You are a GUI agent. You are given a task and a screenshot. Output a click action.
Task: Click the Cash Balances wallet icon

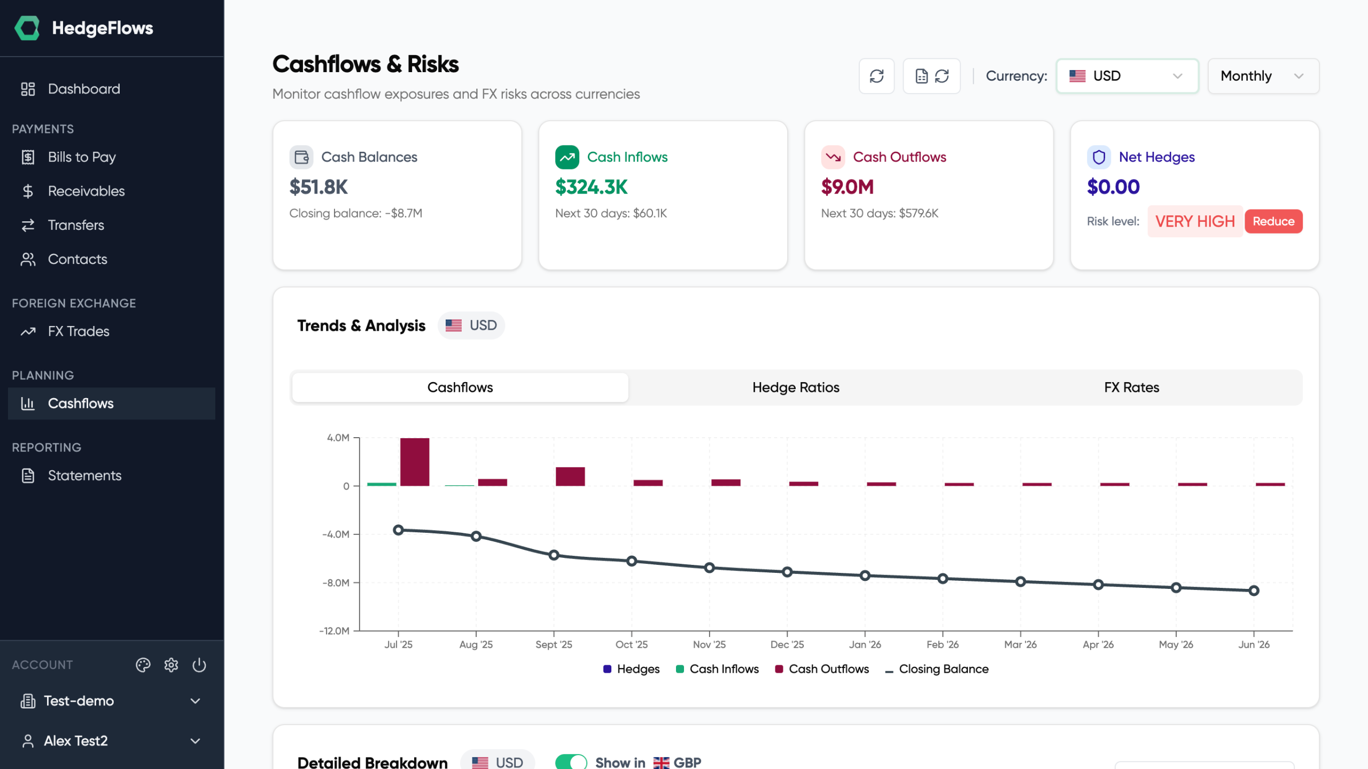pos(301,157)
